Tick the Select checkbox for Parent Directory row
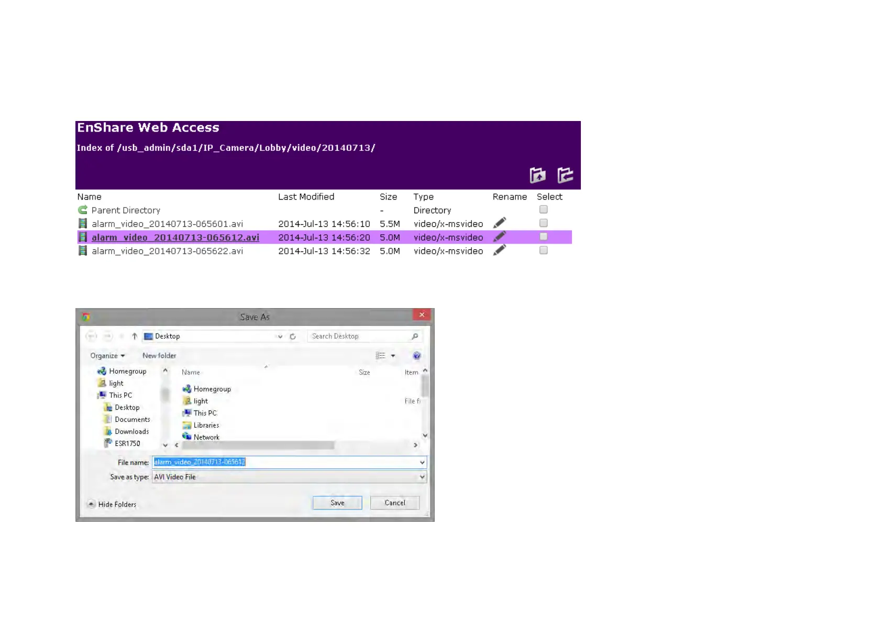The height and width of the screenshot is (624, 882). 544,210
